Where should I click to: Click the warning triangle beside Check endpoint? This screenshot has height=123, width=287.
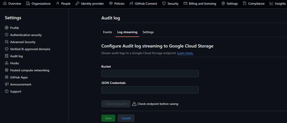tap(134, 104)
